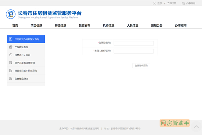Click the scroll-to-top arrow button
202x135 pixels.
pyautogui.click(x=196, y=127)
